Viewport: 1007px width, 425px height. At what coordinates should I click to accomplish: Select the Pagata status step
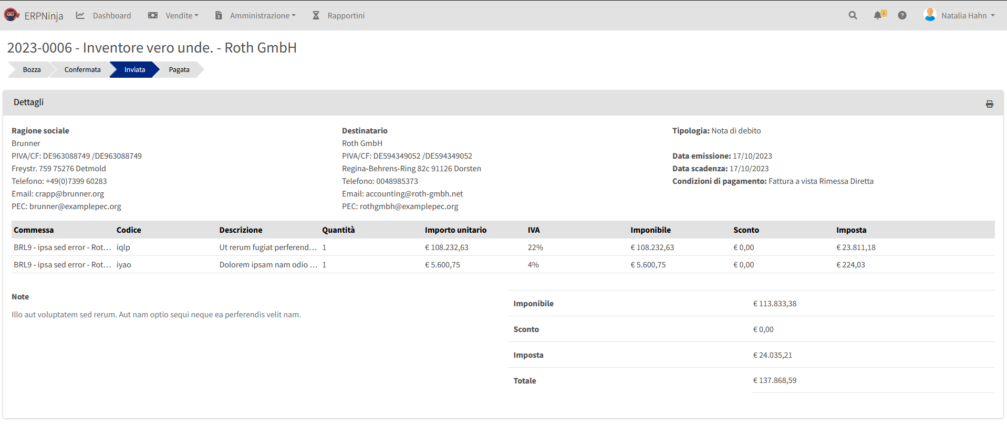(x=179, y=70)
